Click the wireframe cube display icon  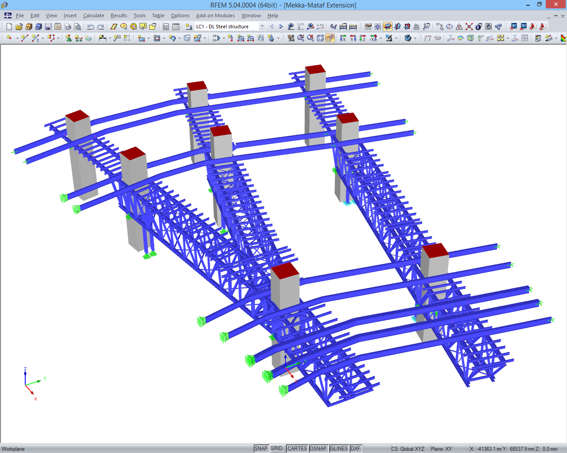[x=320, y=38]
